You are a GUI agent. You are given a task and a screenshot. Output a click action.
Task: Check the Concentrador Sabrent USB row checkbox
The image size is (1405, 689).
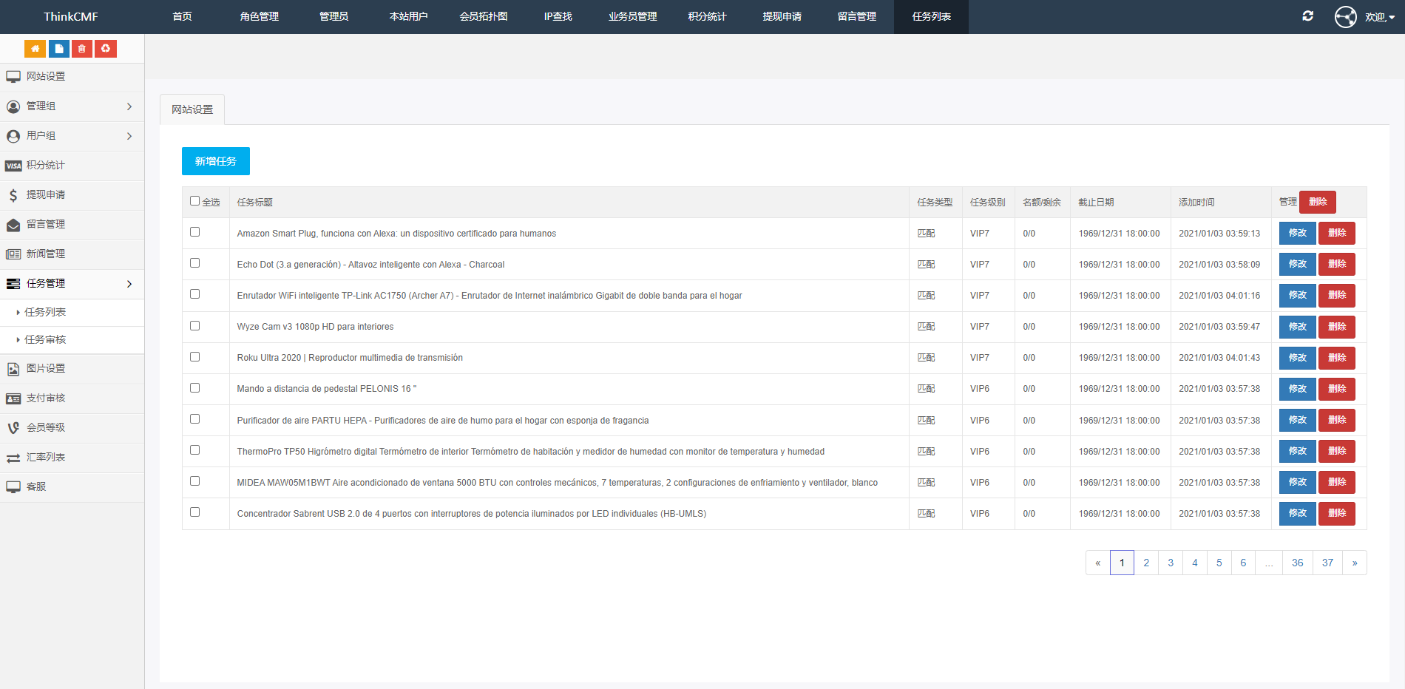click(194, 512)
